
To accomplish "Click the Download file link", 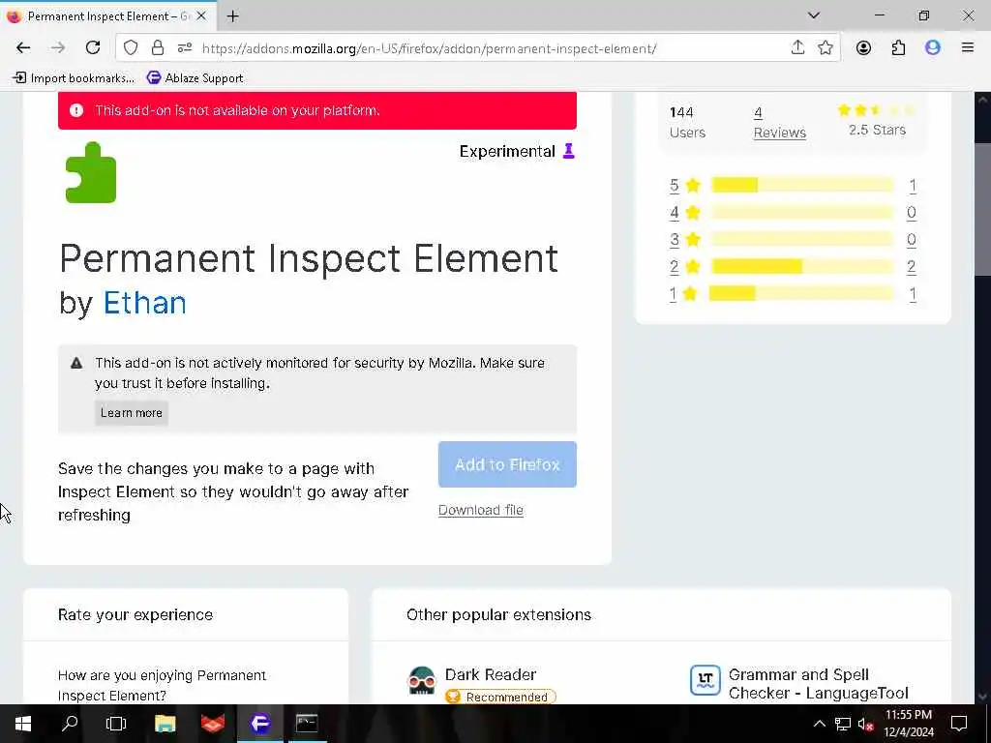I will click(x=480, y=511).
